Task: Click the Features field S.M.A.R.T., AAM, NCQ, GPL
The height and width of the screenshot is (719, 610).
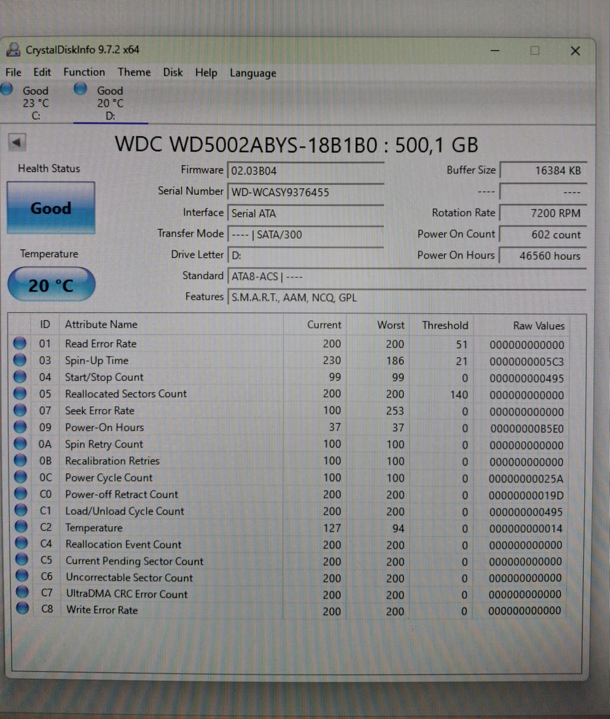Action: tap(407, 298)
